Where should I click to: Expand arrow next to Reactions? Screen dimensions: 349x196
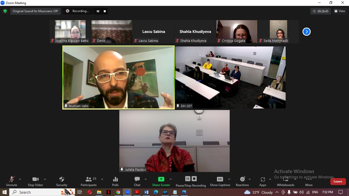click(x=250, y=179)
